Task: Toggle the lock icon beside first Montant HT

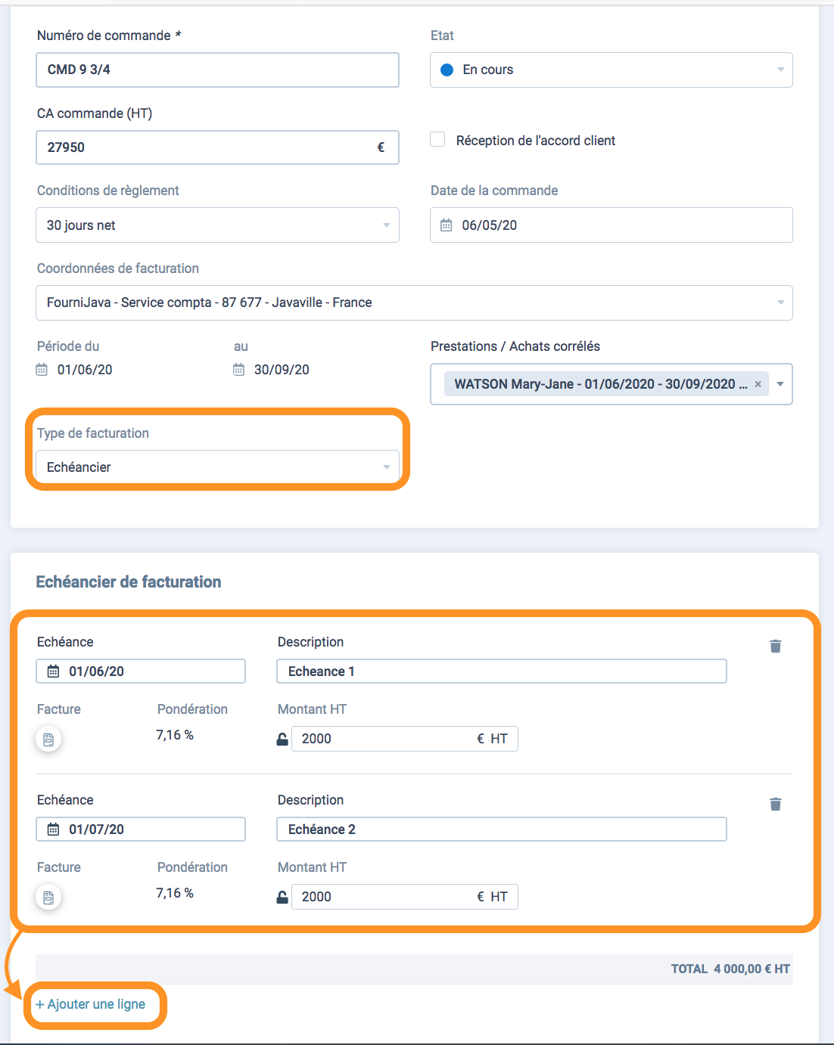Action: point(282,739)
